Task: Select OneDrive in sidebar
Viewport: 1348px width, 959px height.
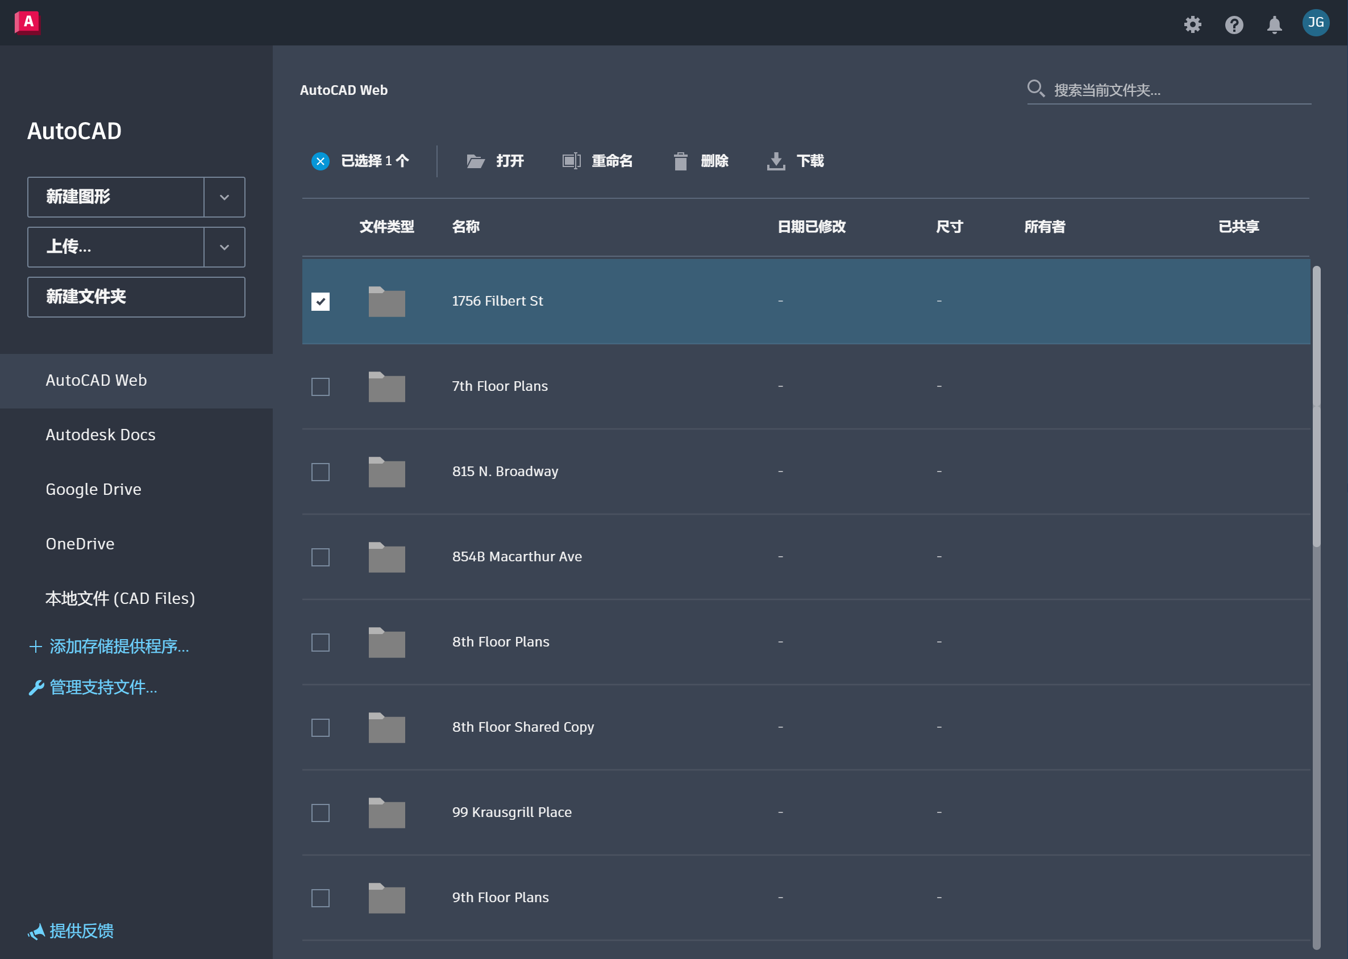Action: pos(136,544)
